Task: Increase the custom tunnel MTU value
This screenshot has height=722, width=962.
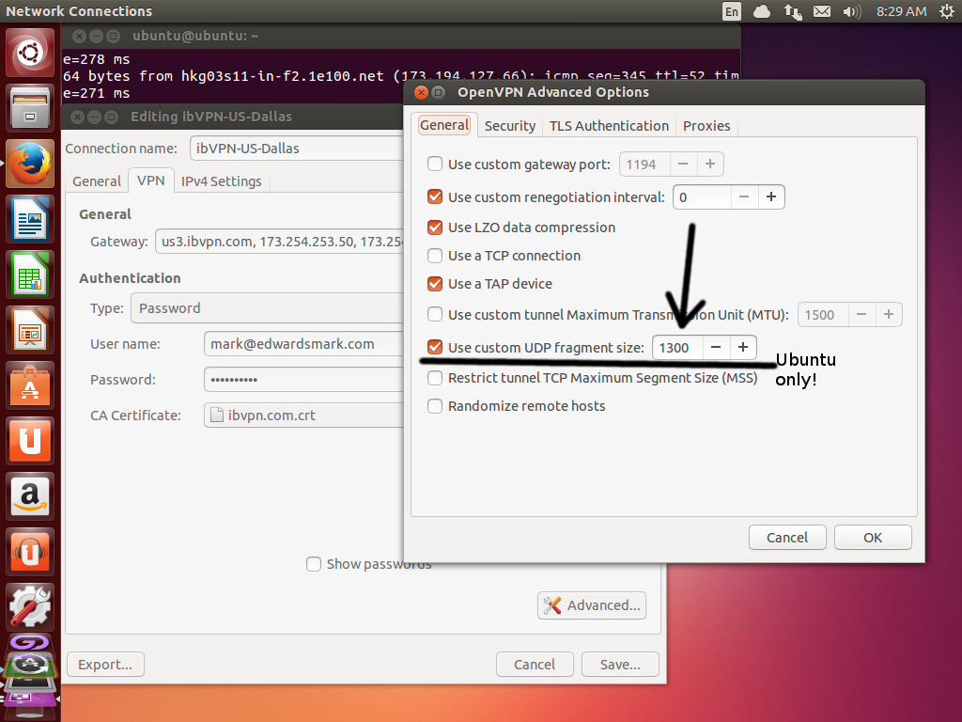Action: [889, 314]
